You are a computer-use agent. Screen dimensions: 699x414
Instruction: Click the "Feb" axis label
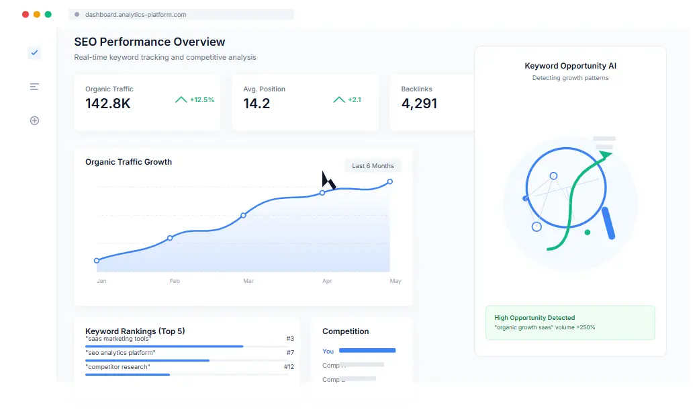175,281
